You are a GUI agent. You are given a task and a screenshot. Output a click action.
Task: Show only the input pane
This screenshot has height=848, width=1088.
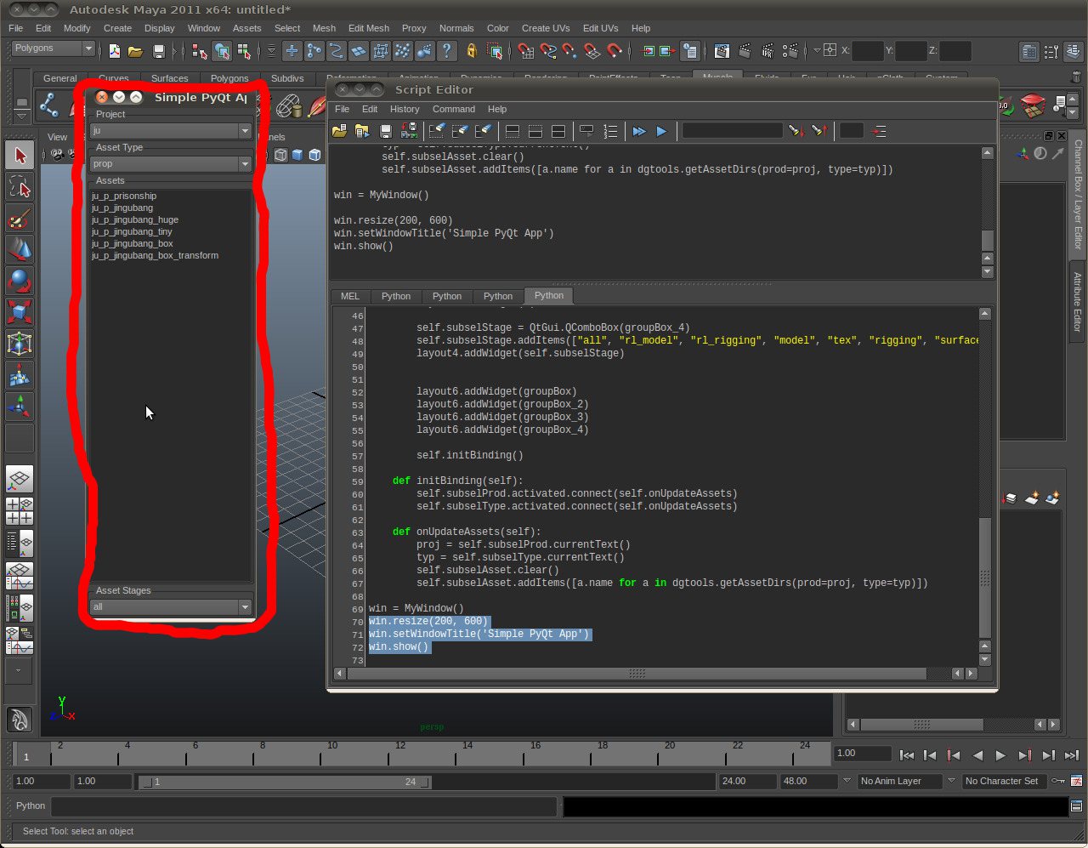[535, 131]
